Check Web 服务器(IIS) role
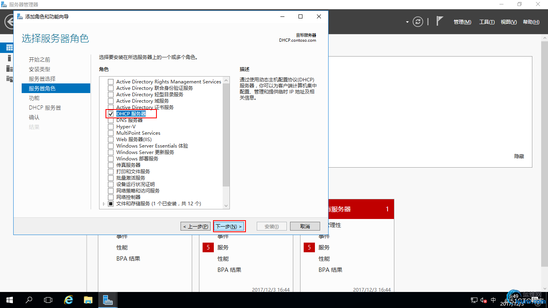Viewport: 548px width, 308px height. coord(111,140)
